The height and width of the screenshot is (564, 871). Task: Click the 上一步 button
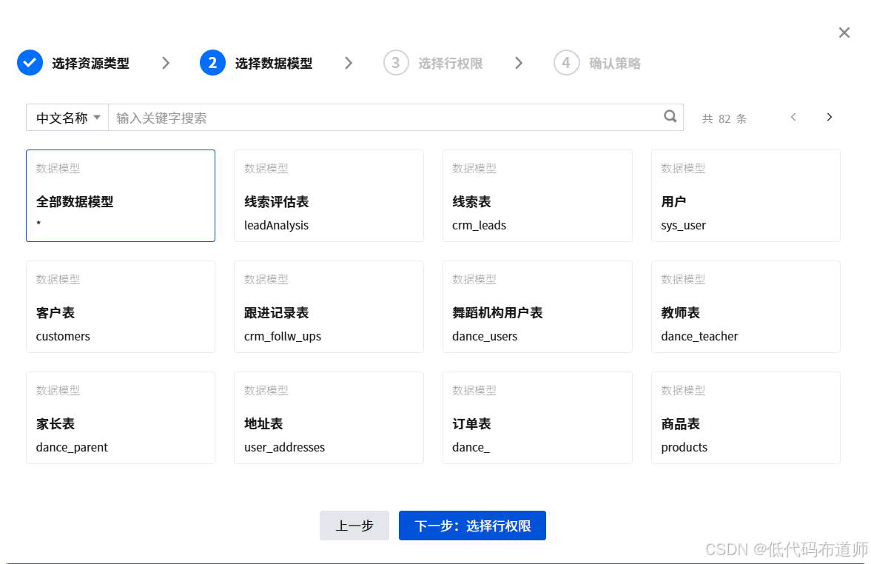coord(354,526)
